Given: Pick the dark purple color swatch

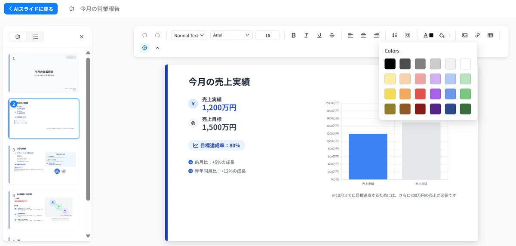Looking at the screenshot, I should point(435,109).
